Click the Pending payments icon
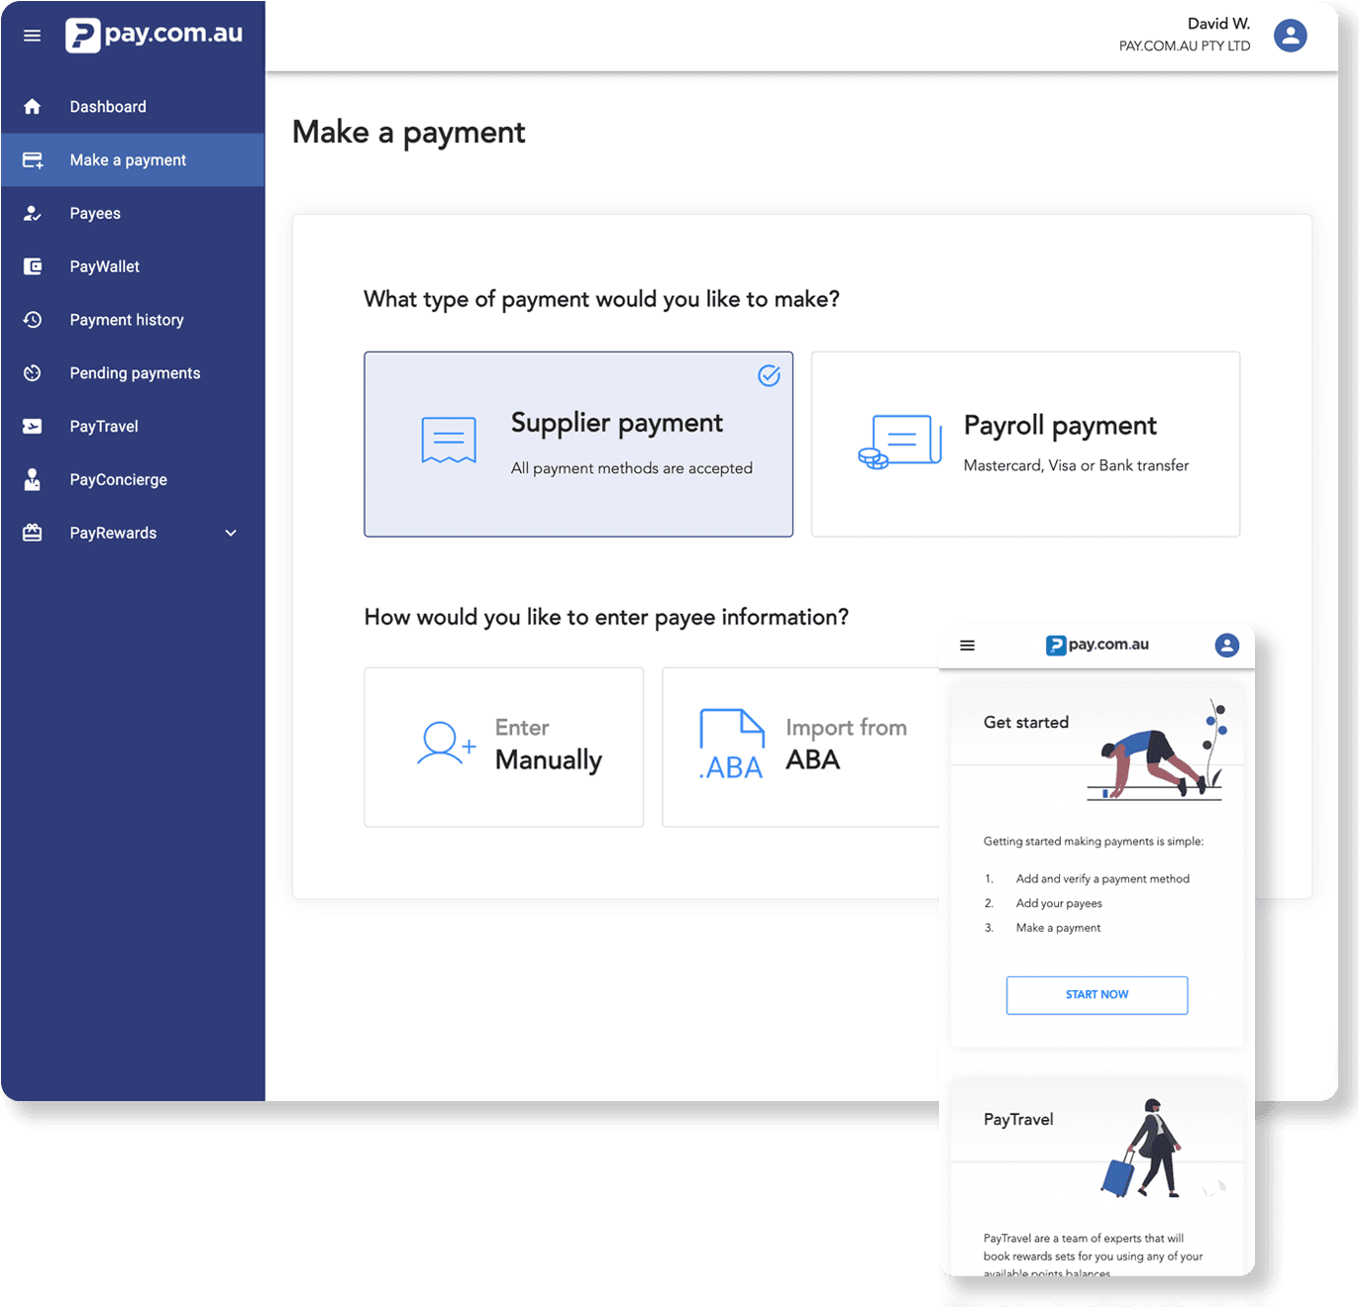The height and width of the screenshot is (1307, 1359). (32, 373)
